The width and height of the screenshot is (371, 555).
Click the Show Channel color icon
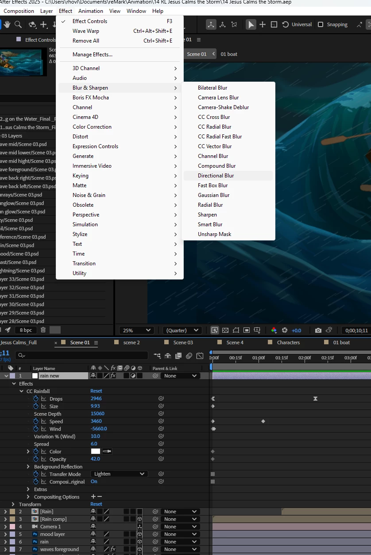point(274,330)
